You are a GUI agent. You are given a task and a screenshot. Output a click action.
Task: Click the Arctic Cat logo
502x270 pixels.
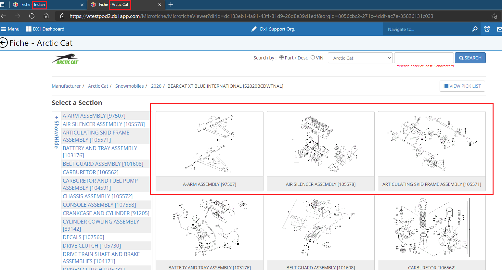click(65, 59)
